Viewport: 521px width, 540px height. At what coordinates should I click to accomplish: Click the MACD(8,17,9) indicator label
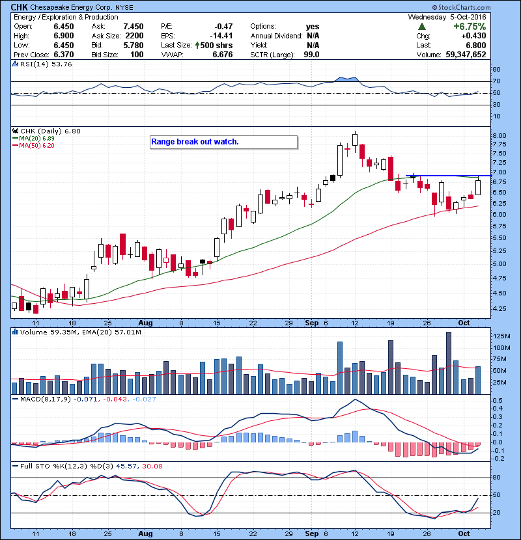46,399
